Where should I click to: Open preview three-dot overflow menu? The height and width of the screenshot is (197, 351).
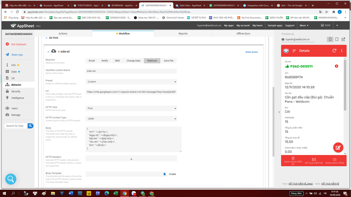point(342,51)
